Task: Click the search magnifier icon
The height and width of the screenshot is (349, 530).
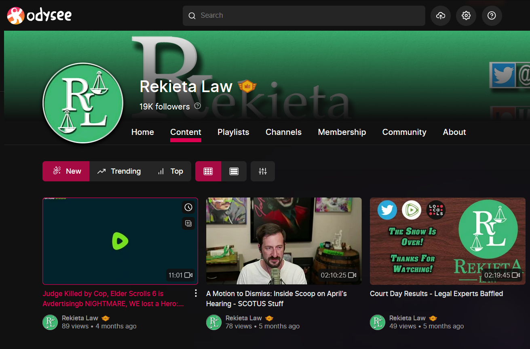Action: (x=192, y=15)
